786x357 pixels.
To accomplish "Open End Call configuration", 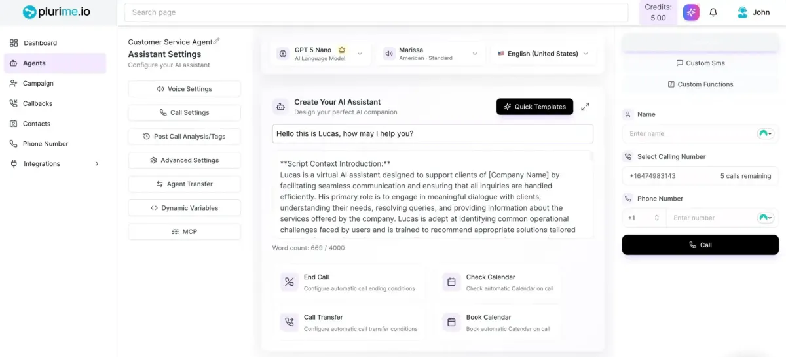I will [x=352, y=282].
